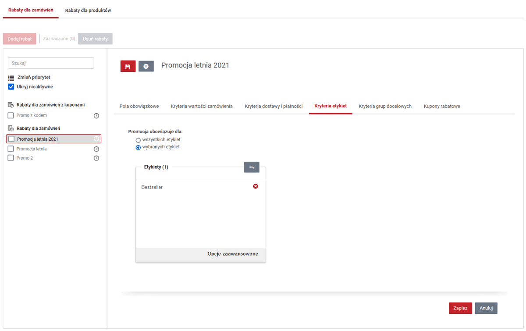This screenshot has width=526, height=331.
Task: Open Kryteria dostawy i płatności tab
Action: tap(274, 106)
